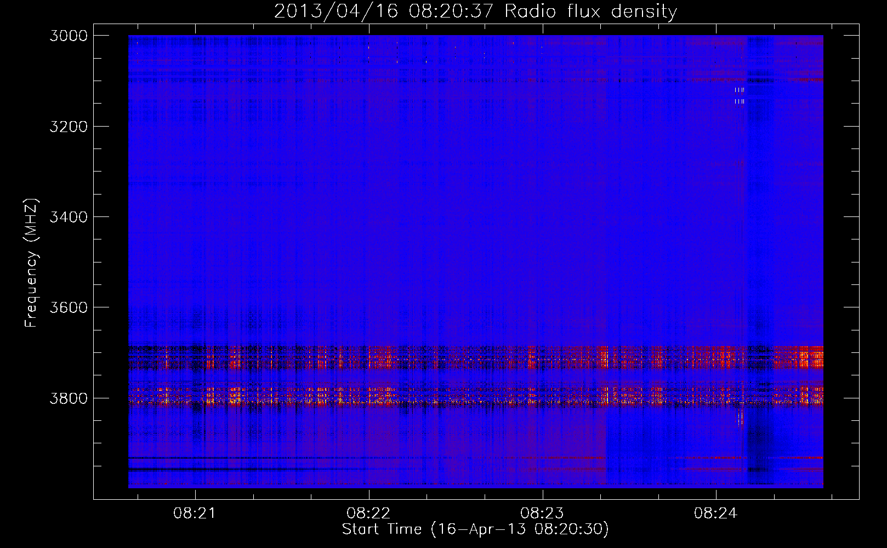This screenshot has height=548, width=887.
Task: Click the plot title 'Radio flux density'
Action: pyautogui.click(x=590, y=12)
